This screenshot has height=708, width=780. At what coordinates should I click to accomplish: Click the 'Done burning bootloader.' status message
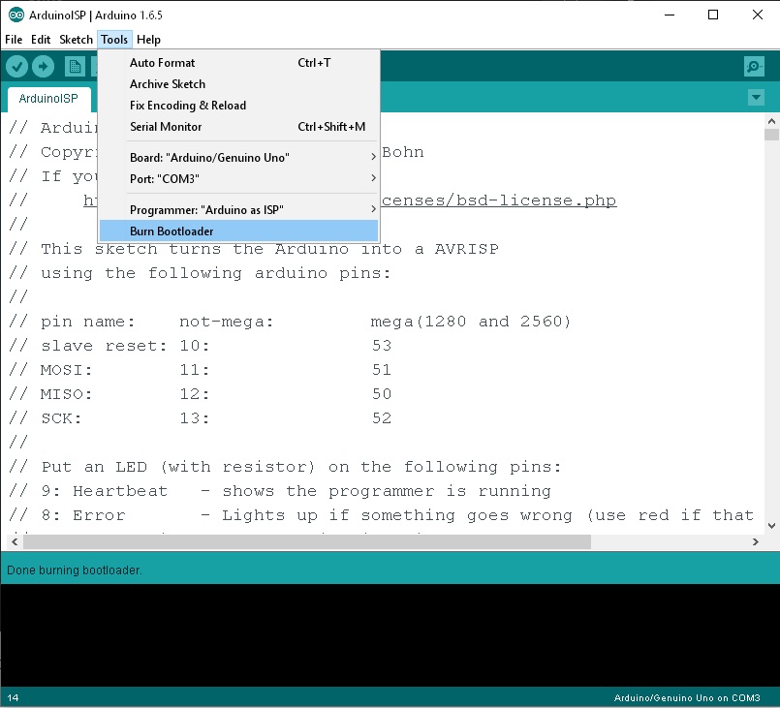(x=74, y=569)
